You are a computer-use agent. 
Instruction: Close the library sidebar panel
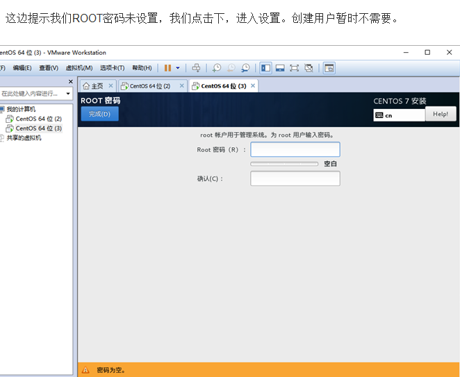(x=70, y=81)
